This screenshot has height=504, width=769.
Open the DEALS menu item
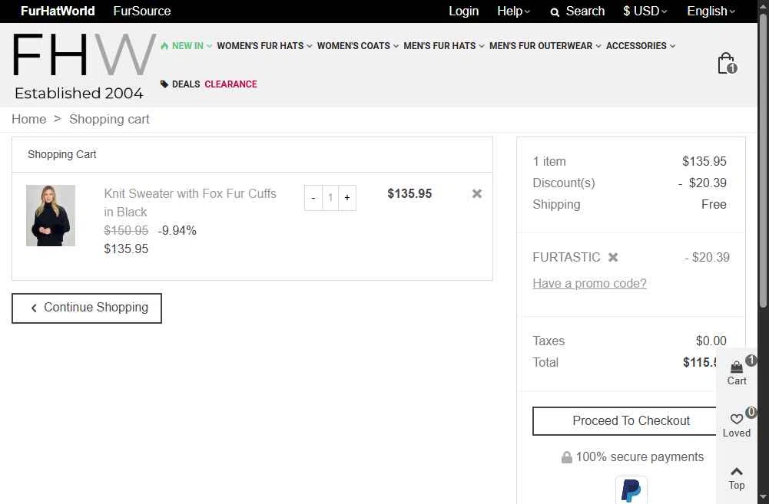tap(180, 84)
